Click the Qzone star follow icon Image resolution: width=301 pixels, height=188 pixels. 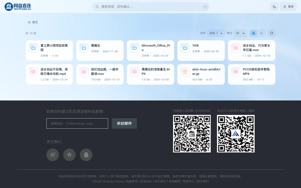[x=69, y=155]
